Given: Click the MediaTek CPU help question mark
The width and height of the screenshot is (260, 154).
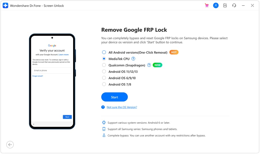Looking at the screenshot, I should coord(133,59).
